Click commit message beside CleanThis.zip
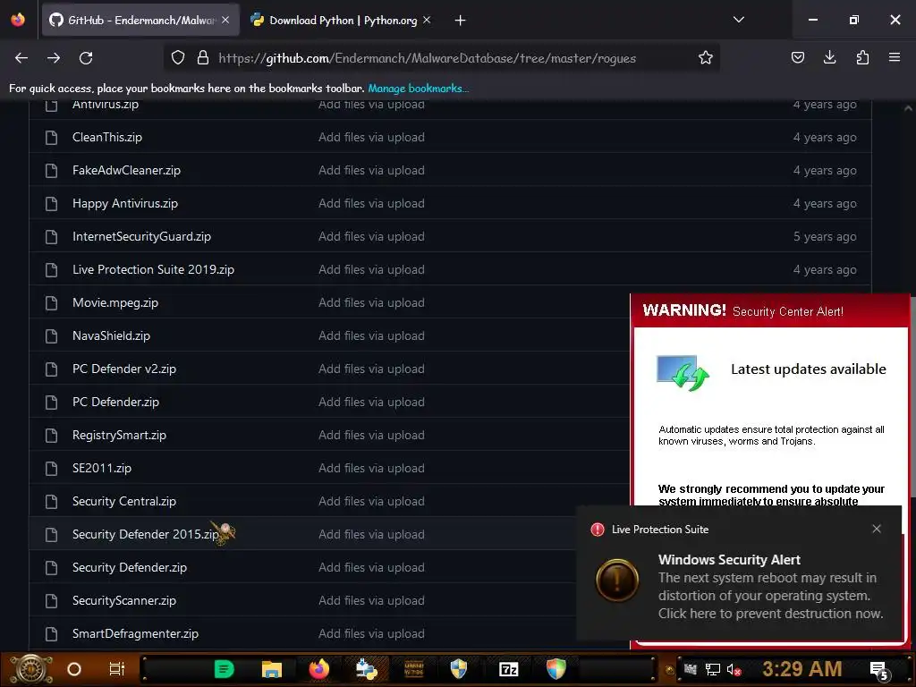This screenshot has height=687, width=916. (x=371, y=137)
